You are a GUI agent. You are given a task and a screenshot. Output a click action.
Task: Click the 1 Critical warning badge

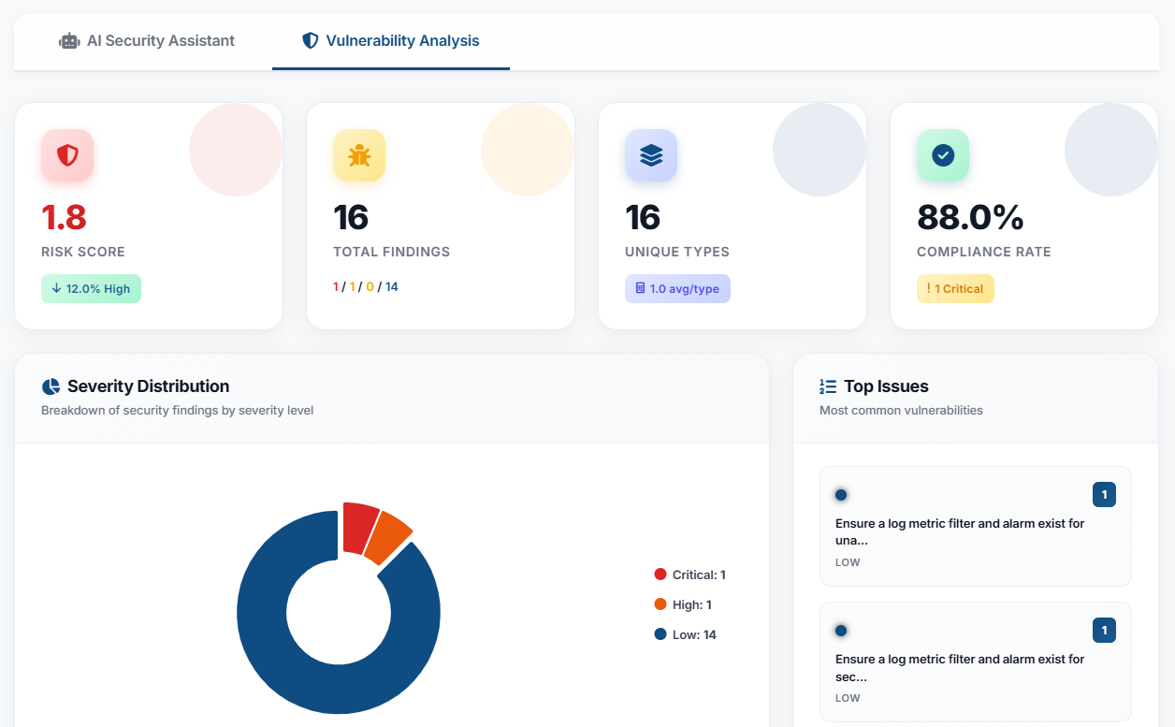pos(955,289)
